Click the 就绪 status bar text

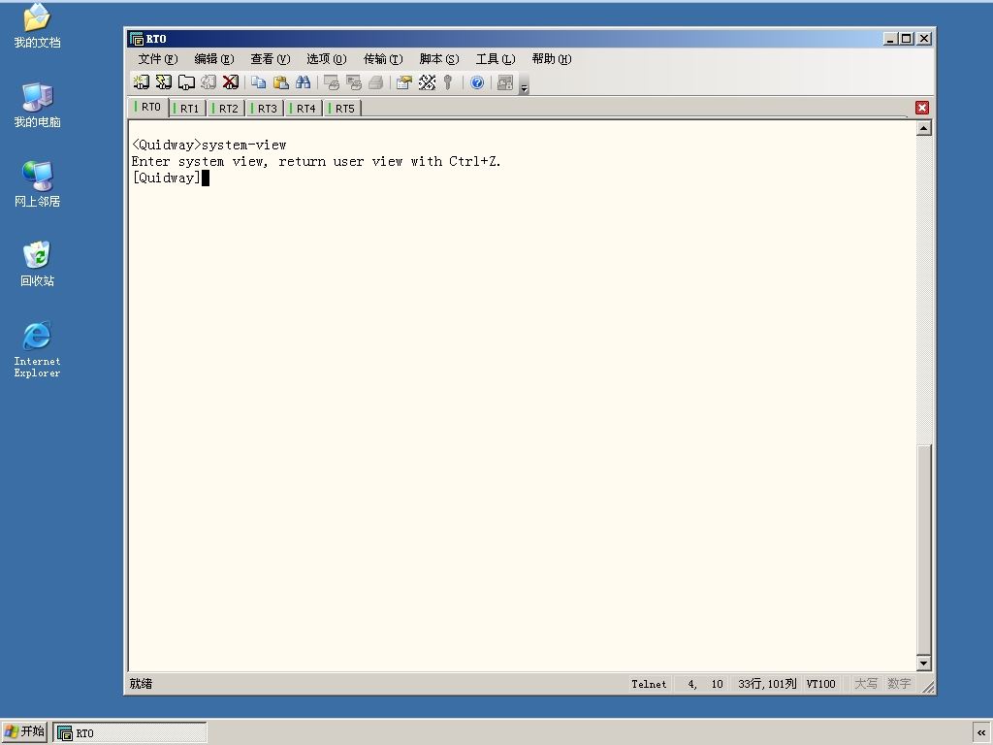141,684
